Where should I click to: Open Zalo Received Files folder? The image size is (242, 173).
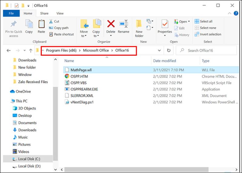coord(31,82)
